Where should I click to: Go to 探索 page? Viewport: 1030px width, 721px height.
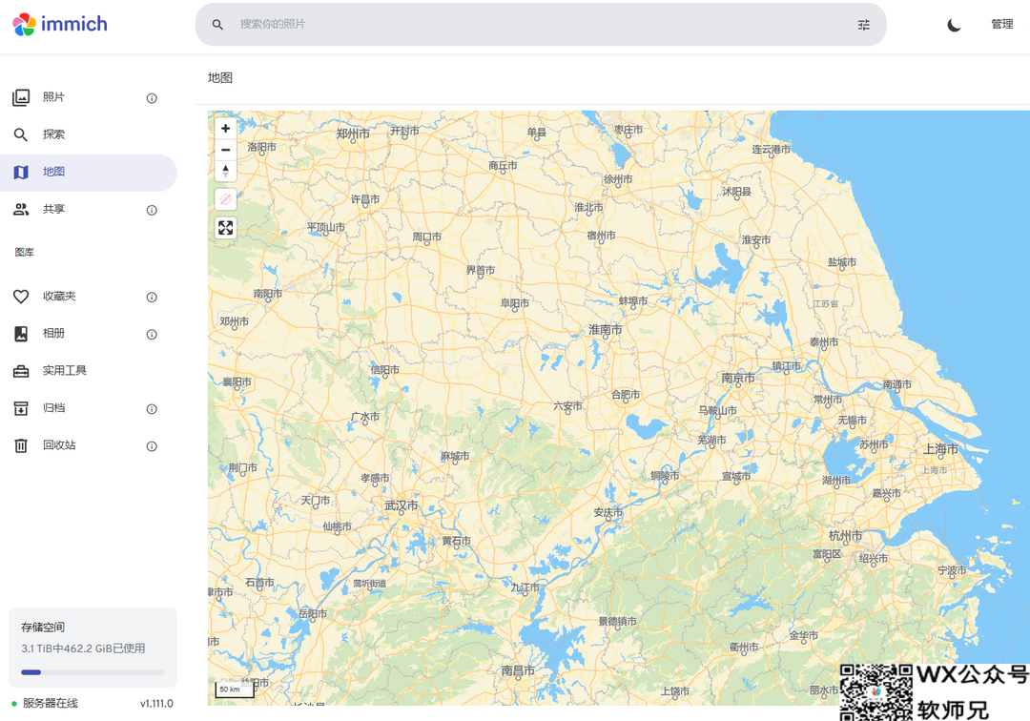pyautogui.click(x=54, y=134)
